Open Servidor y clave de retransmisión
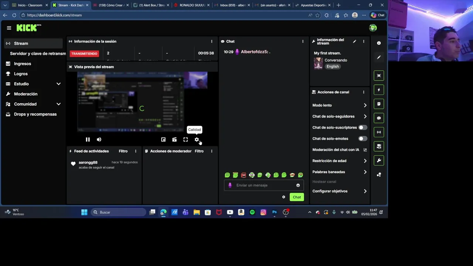 click(x=38, y=54)
